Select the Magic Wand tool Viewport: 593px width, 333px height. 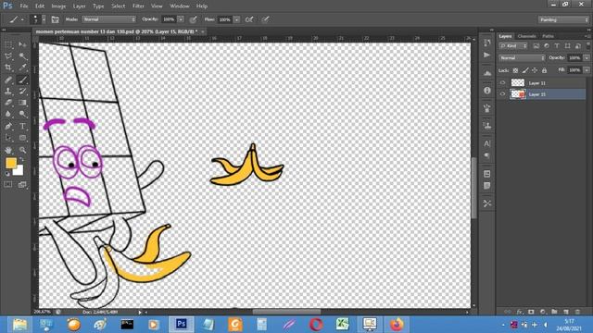click(x=22, y=56)
